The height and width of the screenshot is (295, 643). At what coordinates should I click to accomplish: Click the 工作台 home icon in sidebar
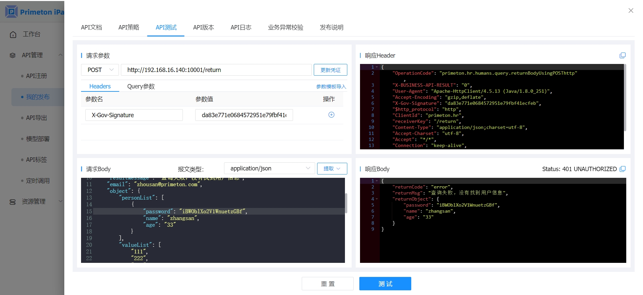(x=13, y=34)
